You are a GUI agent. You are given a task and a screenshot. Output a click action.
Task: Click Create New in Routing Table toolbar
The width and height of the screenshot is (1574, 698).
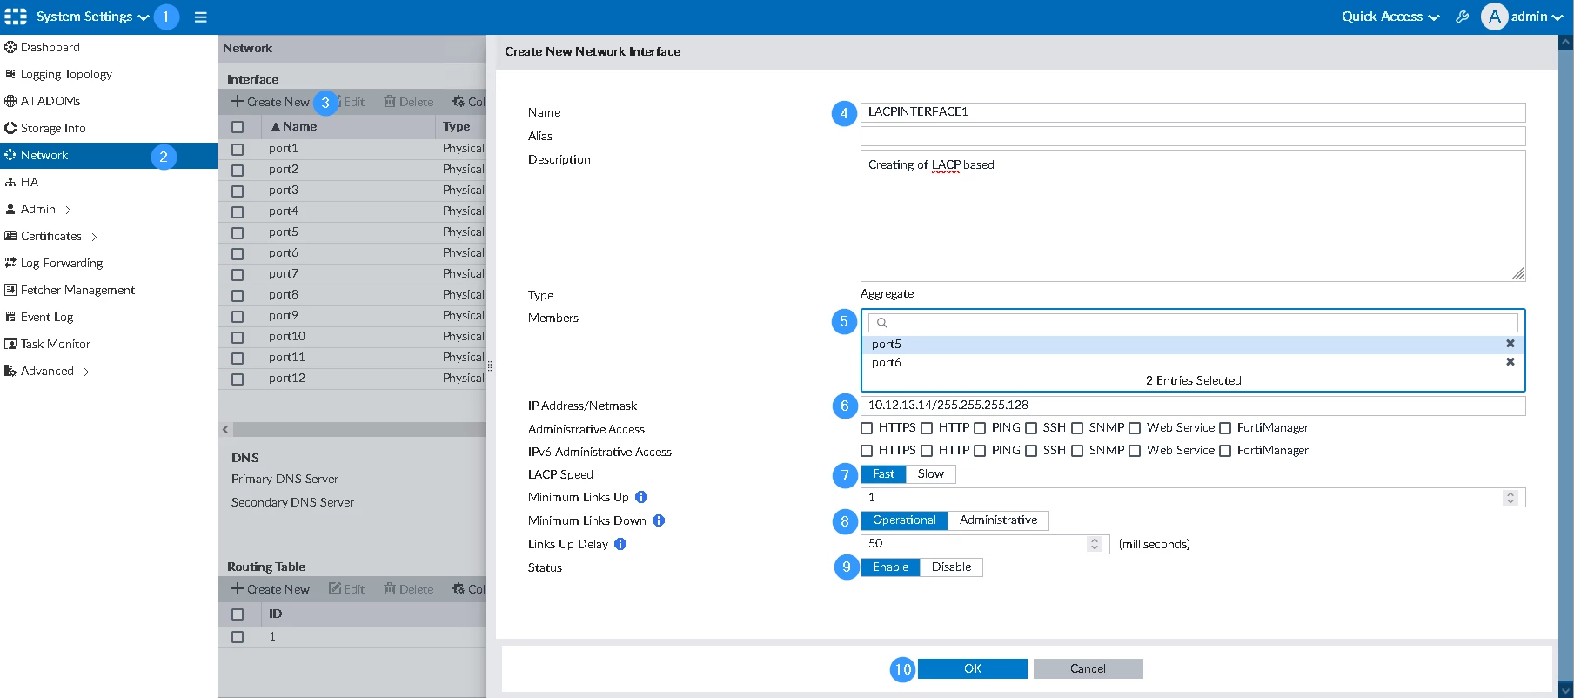(270, 589)
